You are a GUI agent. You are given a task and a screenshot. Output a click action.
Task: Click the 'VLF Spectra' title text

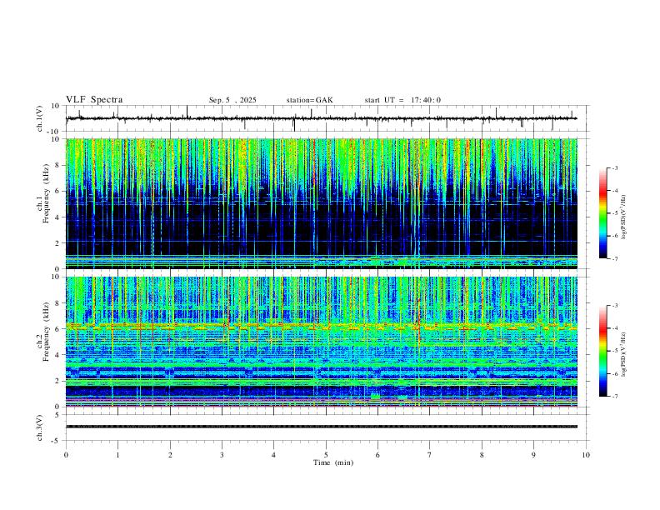94,100
